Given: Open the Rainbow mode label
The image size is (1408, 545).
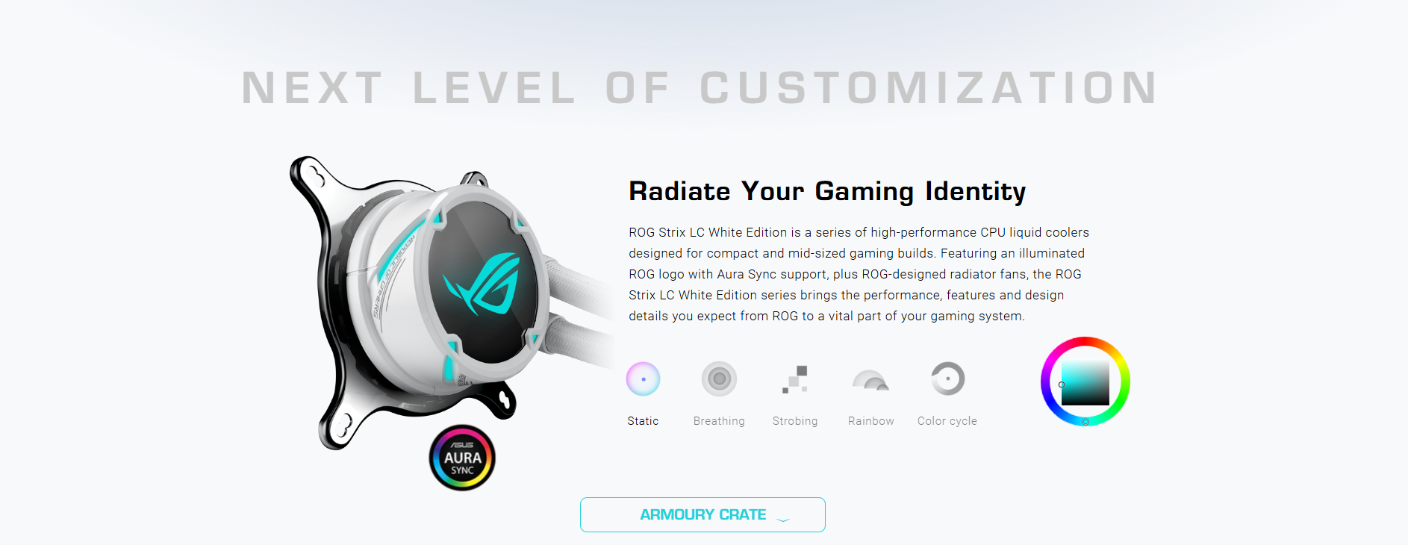Looking at the screenshot, I should [x=871, y=421].
